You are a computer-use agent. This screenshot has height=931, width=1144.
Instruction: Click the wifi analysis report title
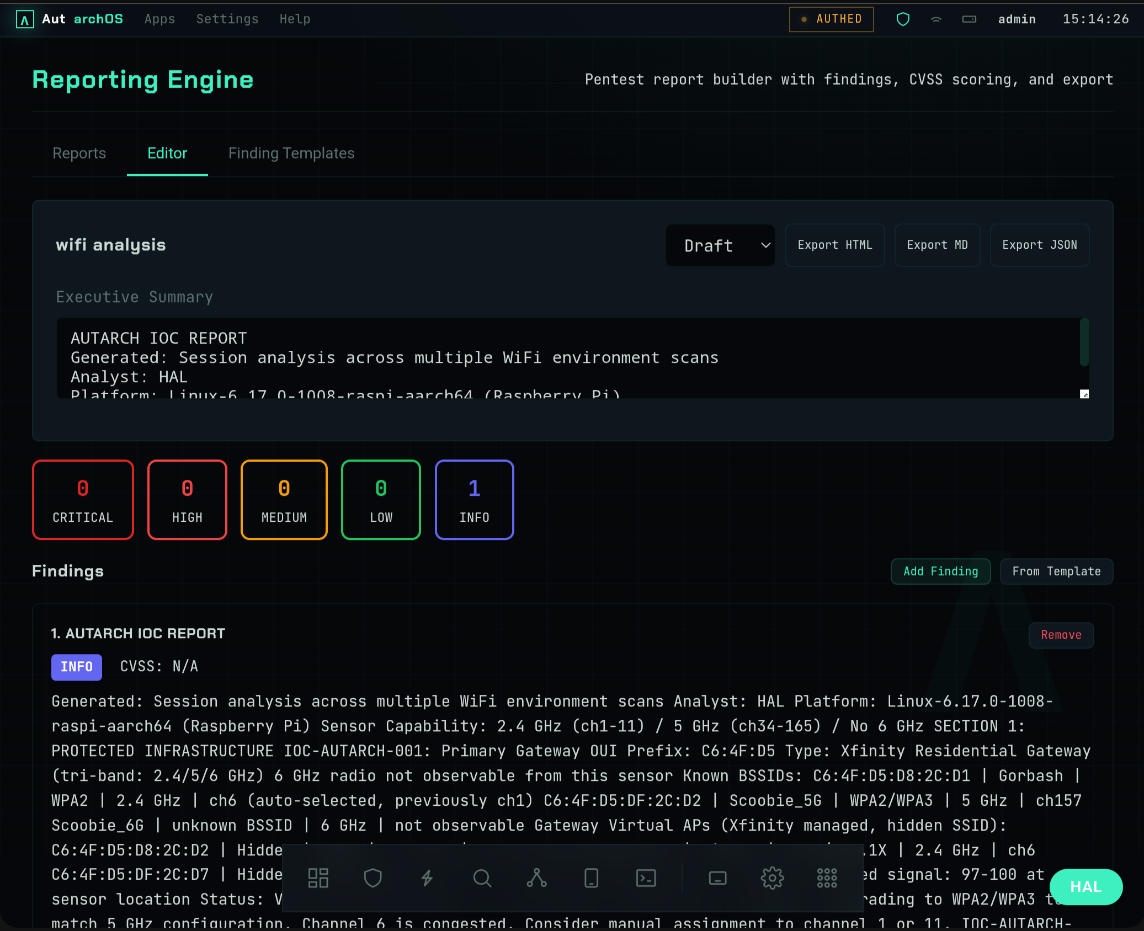(111, 245)
